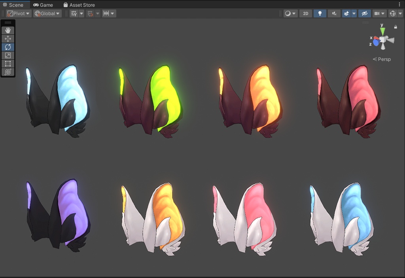405x278 pixels.
Task: Select the Rotate tool
Action: pyautogui.click(x=8, y=47)
